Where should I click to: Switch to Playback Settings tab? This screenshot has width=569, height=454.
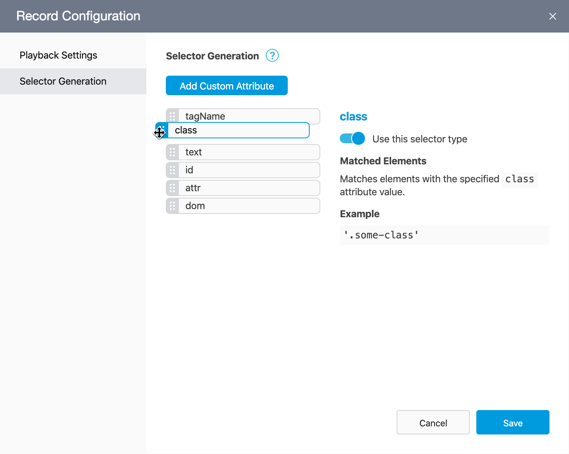(x=59, y=55)
